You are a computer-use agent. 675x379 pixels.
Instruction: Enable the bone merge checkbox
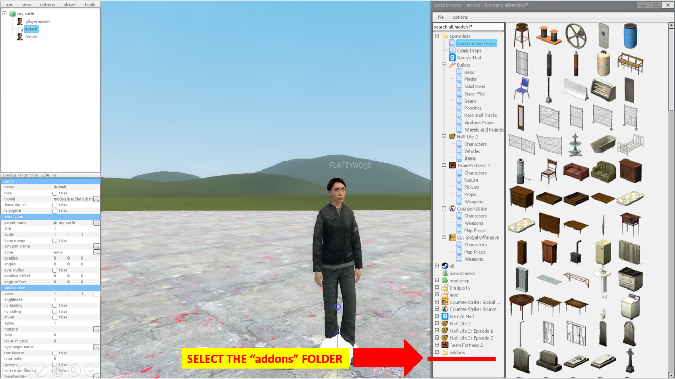tap(55, 241)
